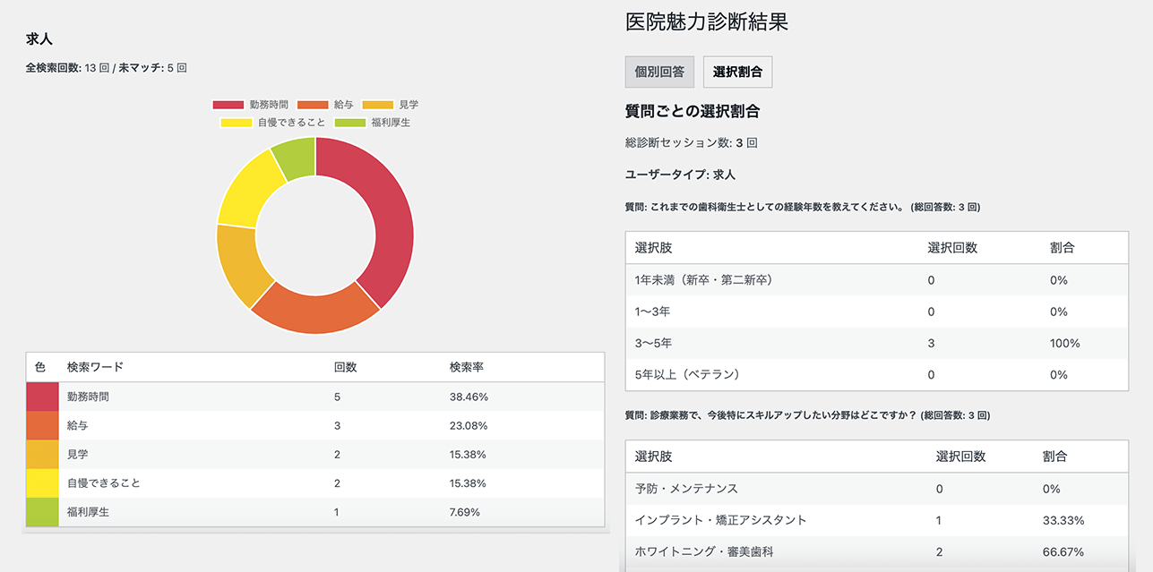
Task: Click amber color swatch in 見学 row
Action: (x=42, y=454)
